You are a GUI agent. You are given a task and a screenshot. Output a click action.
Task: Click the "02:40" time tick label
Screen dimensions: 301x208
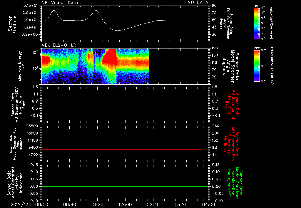point(153,205)
